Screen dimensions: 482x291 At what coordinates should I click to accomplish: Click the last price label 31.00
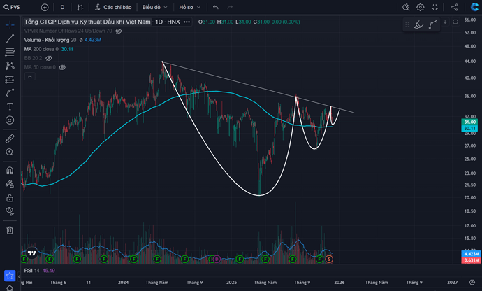[469, 122]
